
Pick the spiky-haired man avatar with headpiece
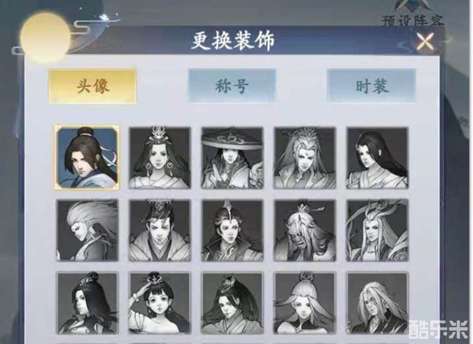pos(160,231)
